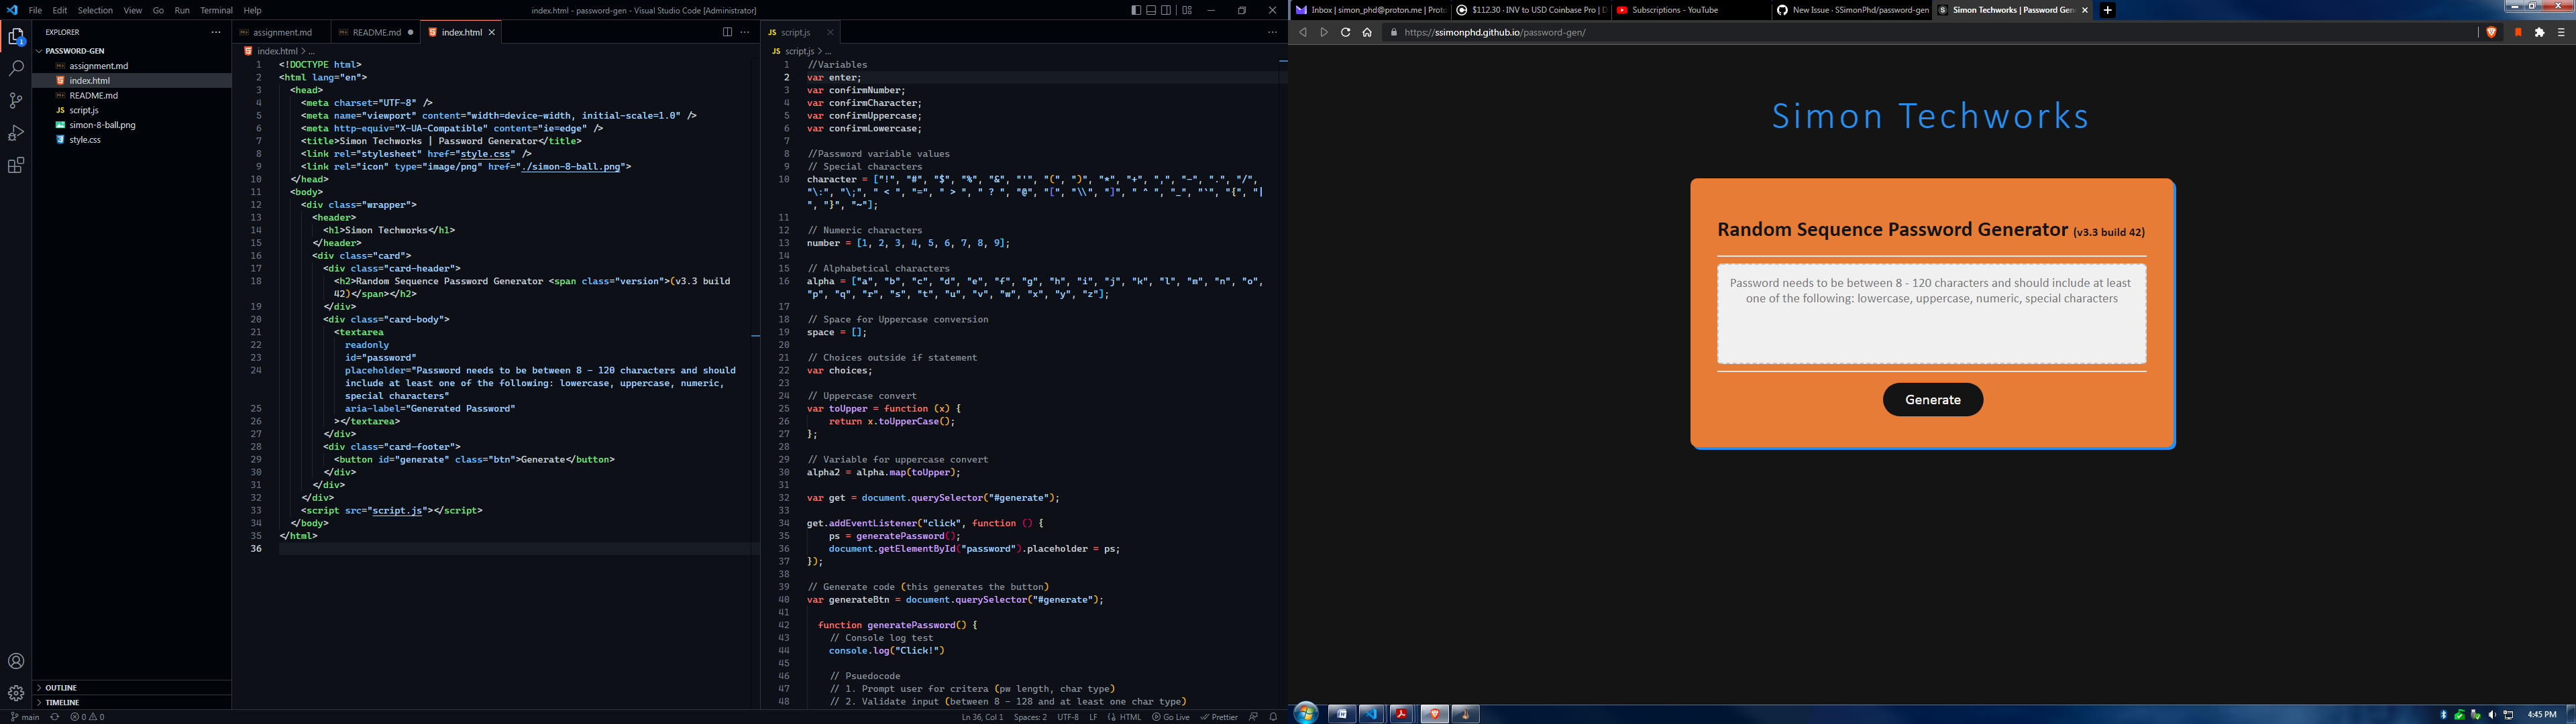Click the browser forward arrow
Image resolution: width=2576 pixels, height=724 pixels.
click(x=1324, y=32)
